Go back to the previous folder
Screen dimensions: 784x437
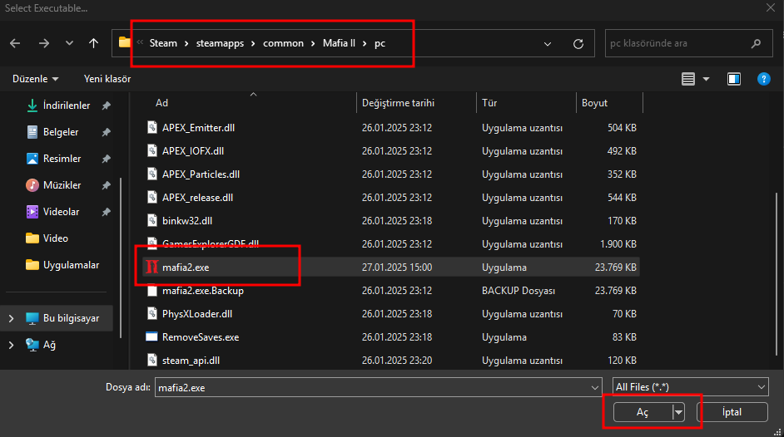(15, 43)
